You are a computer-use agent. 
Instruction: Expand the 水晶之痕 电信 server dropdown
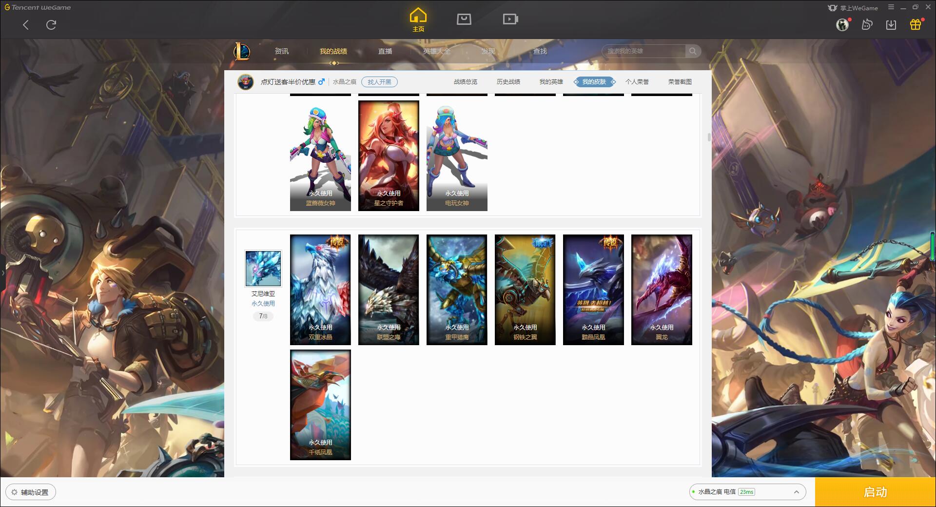pos(747,492)
